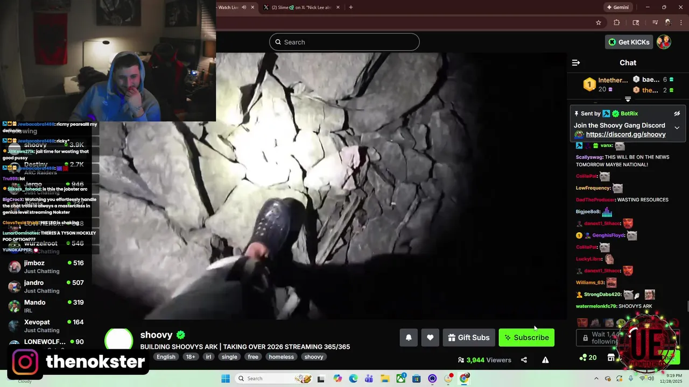Follow the channel with the heart button
Screen dimensions: 689x387
point(430,338)
